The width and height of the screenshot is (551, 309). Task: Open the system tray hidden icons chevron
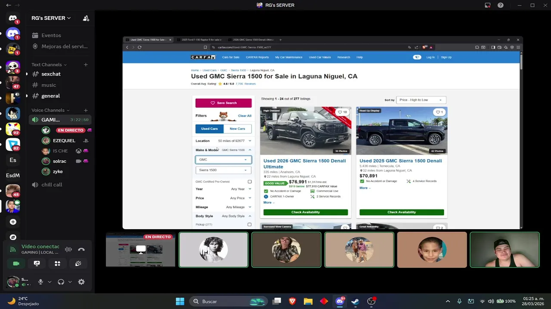coord(448,301)
